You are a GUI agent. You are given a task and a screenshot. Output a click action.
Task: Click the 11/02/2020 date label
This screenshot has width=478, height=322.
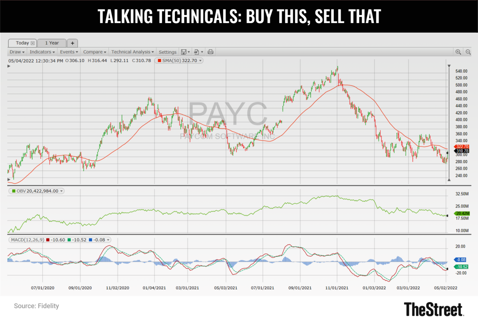117,287
